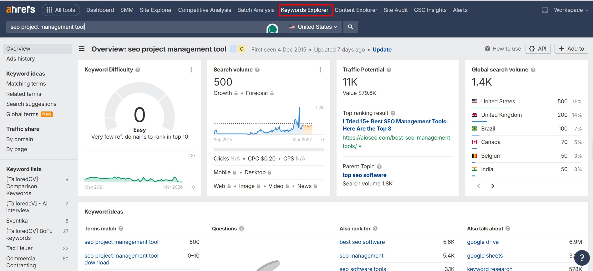
Task: Click help icon next to Keyword Difficulty
Action: (138, 70)
